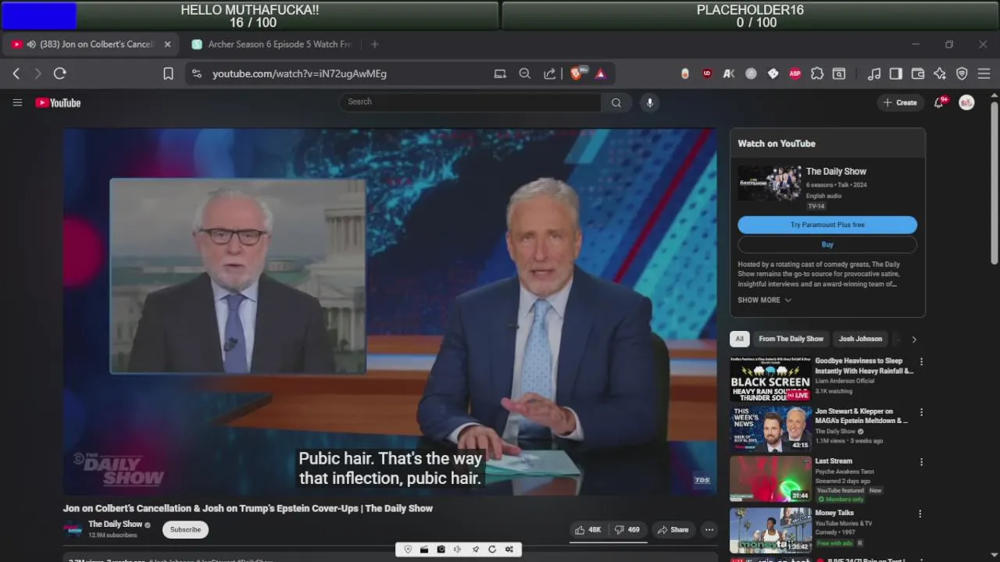Open options menu for Jon Stewart & Klepper video
This screenshot has height=562, width=1000.
[921, 412]
